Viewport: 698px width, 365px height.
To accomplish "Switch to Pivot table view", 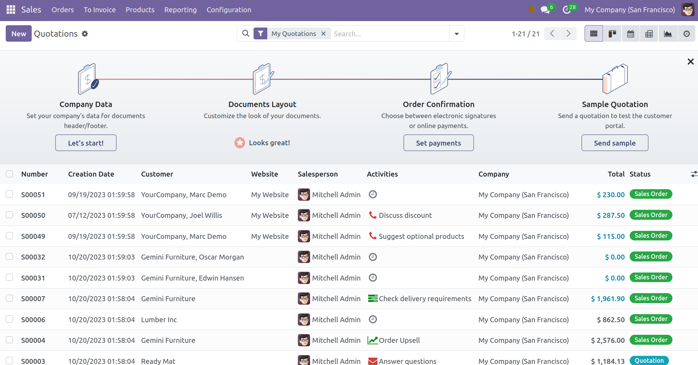I will coord(649,34).
